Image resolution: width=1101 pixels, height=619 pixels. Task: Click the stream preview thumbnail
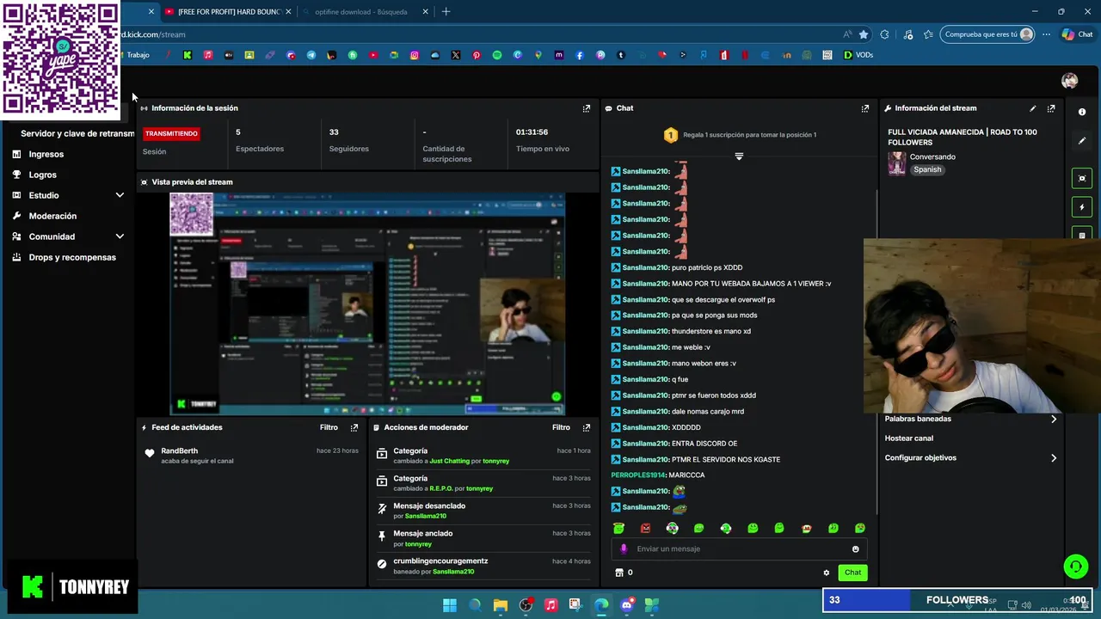367,303
